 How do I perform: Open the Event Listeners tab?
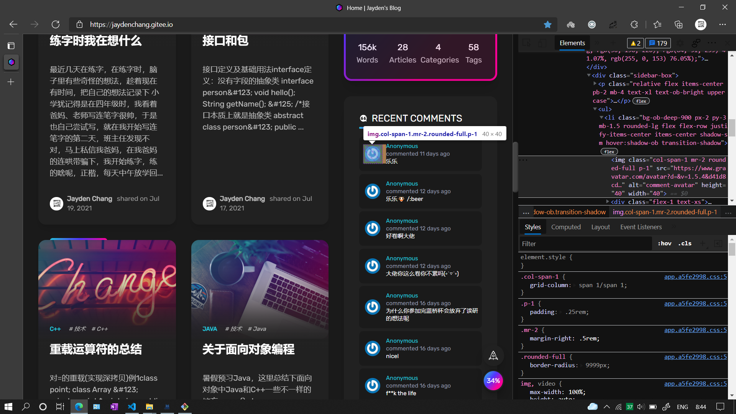pos(641,227)
